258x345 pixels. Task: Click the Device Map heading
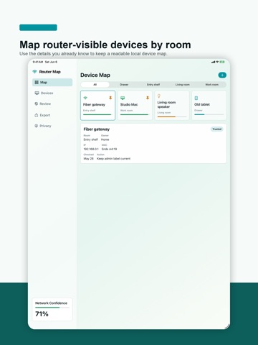click(95, 75)
